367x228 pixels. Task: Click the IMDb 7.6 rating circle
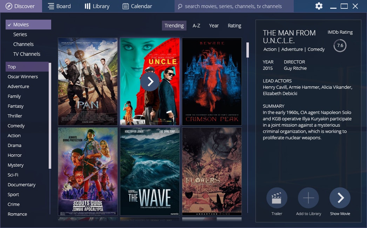[340, 46]
